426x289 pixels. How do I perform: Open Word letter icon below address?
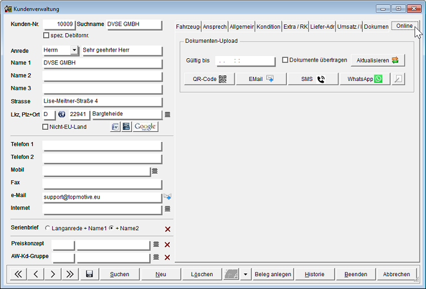tap(115, 126)
